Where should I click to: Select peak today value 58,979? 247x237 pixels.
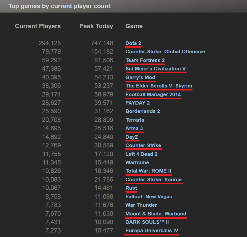click(104, 94)
